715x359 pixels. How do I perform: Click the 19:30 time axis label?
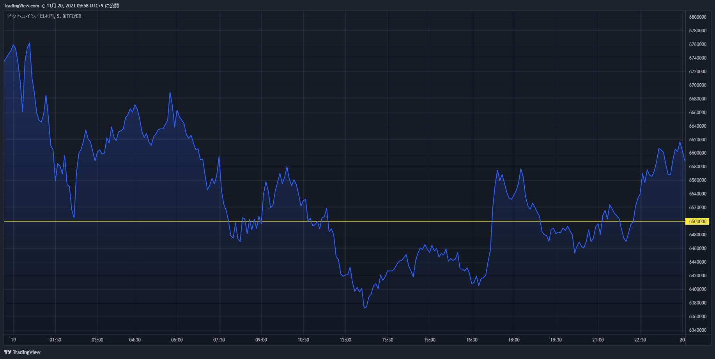pos(556,340)
